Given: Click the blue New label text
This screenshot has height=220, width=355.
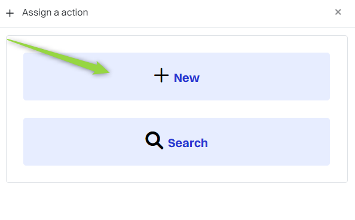Looking at the screenshot, I should coord(186,78).
